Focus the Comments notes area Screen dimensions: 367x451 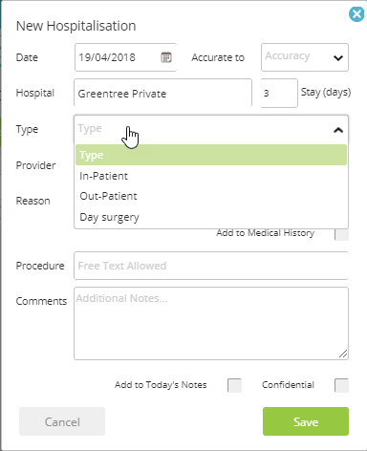211,324
